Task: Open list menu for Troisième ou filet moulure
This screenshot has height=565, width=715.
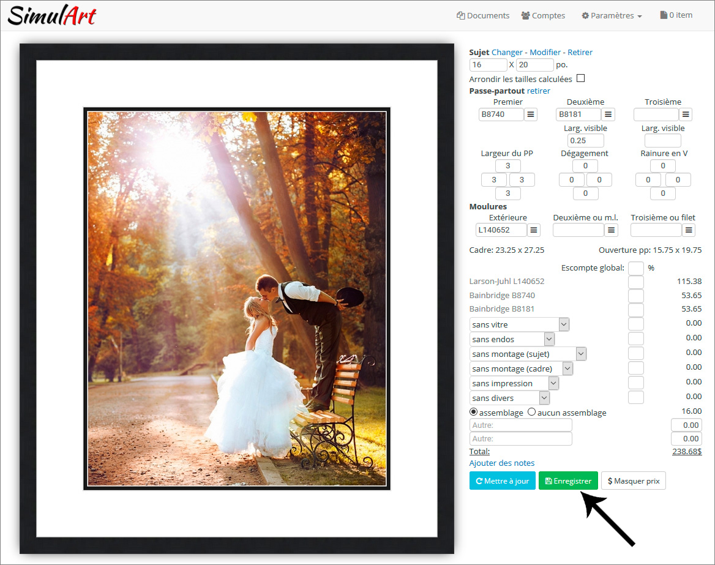Action: click(x=689, y=230)
